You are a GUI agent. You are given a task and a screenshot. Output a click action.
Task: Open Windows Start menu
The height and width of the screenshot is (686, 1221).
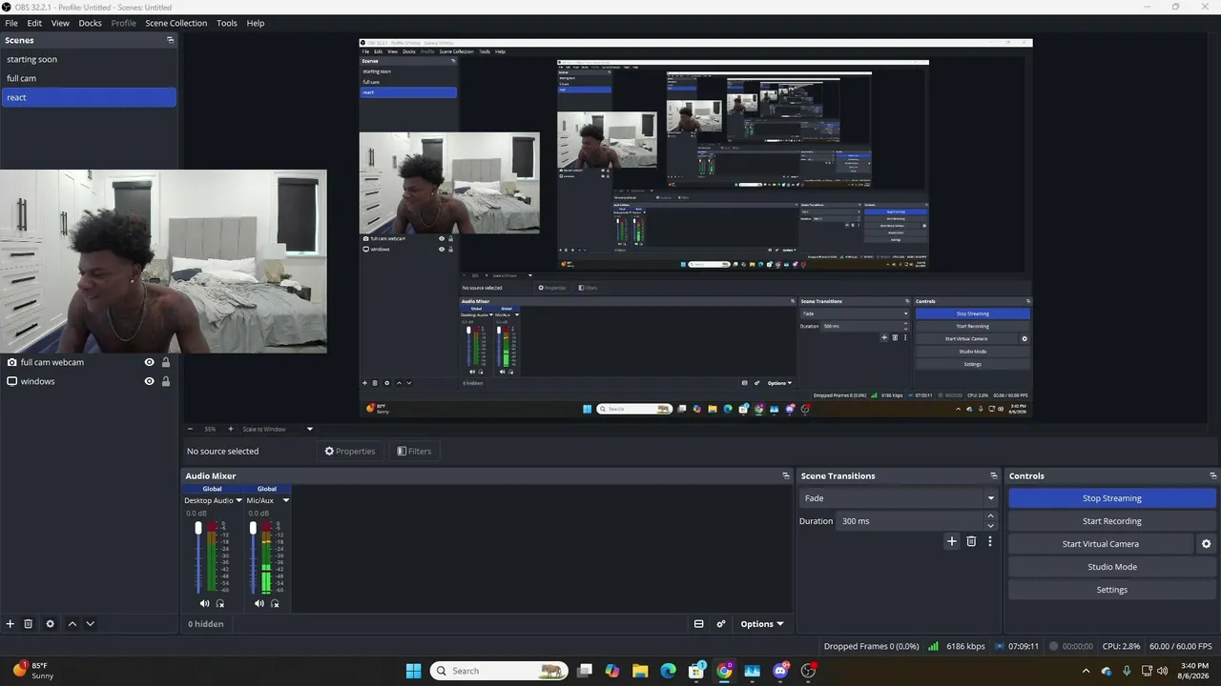(413, 671)
